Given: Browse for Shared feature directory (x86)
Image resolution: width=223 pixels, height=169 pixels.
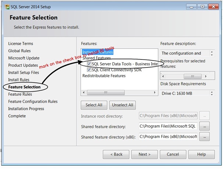Looking at the screenshot, I should click(x=205, y=137).
